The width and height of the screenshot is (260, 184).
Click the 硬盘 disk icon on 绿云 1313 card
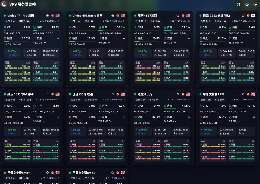pyautogui.click(x=5, y=117)
